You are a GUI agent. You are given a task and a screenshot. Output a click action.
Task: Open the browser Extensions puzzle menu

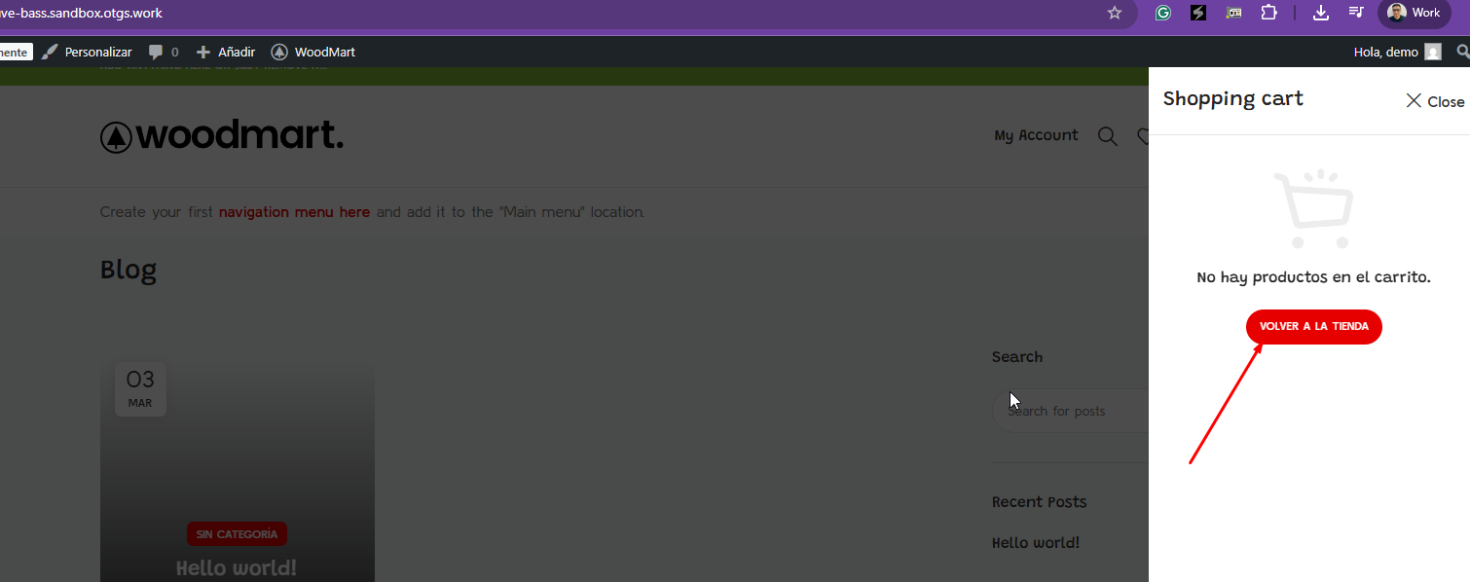coord(1268,13)
